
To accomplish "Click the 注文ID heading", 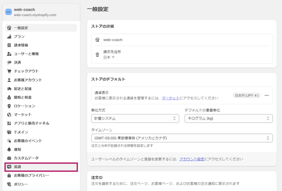I will tap(97, 177).
